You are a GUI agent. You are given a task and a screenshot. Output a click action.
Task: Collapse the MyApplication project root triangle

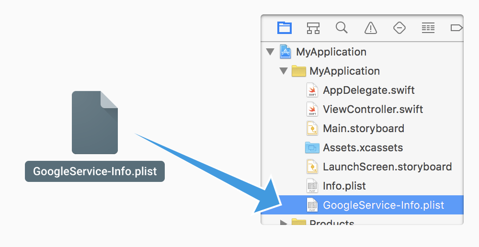[270, 52]
